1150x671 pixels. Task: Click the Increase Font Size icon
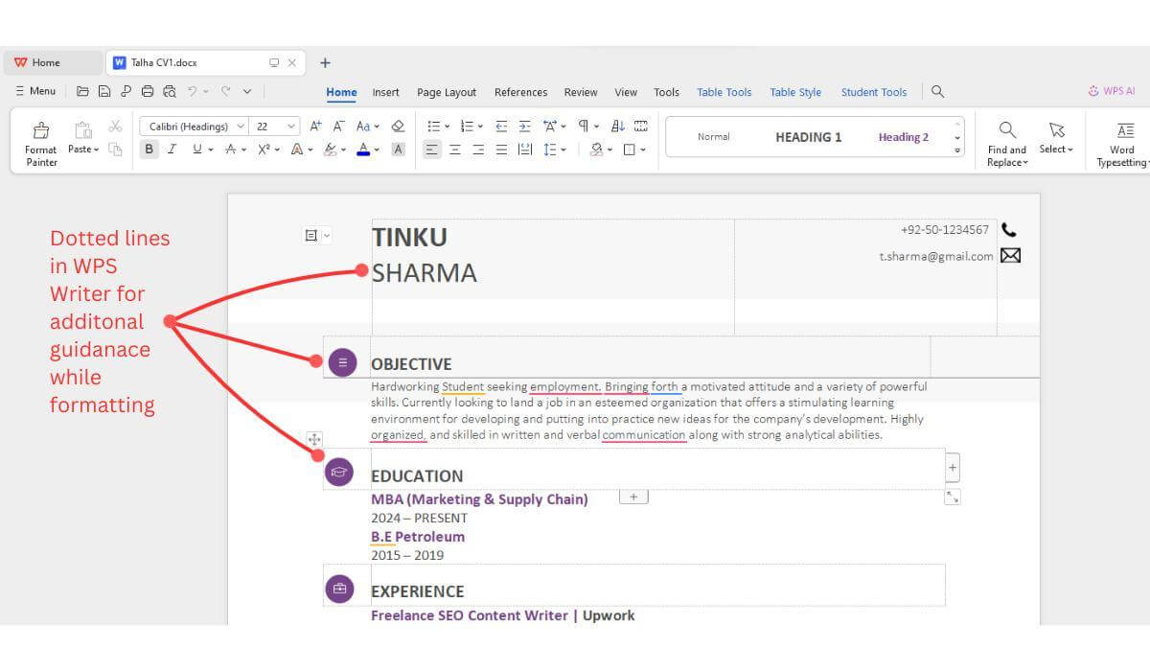point(315,126)
